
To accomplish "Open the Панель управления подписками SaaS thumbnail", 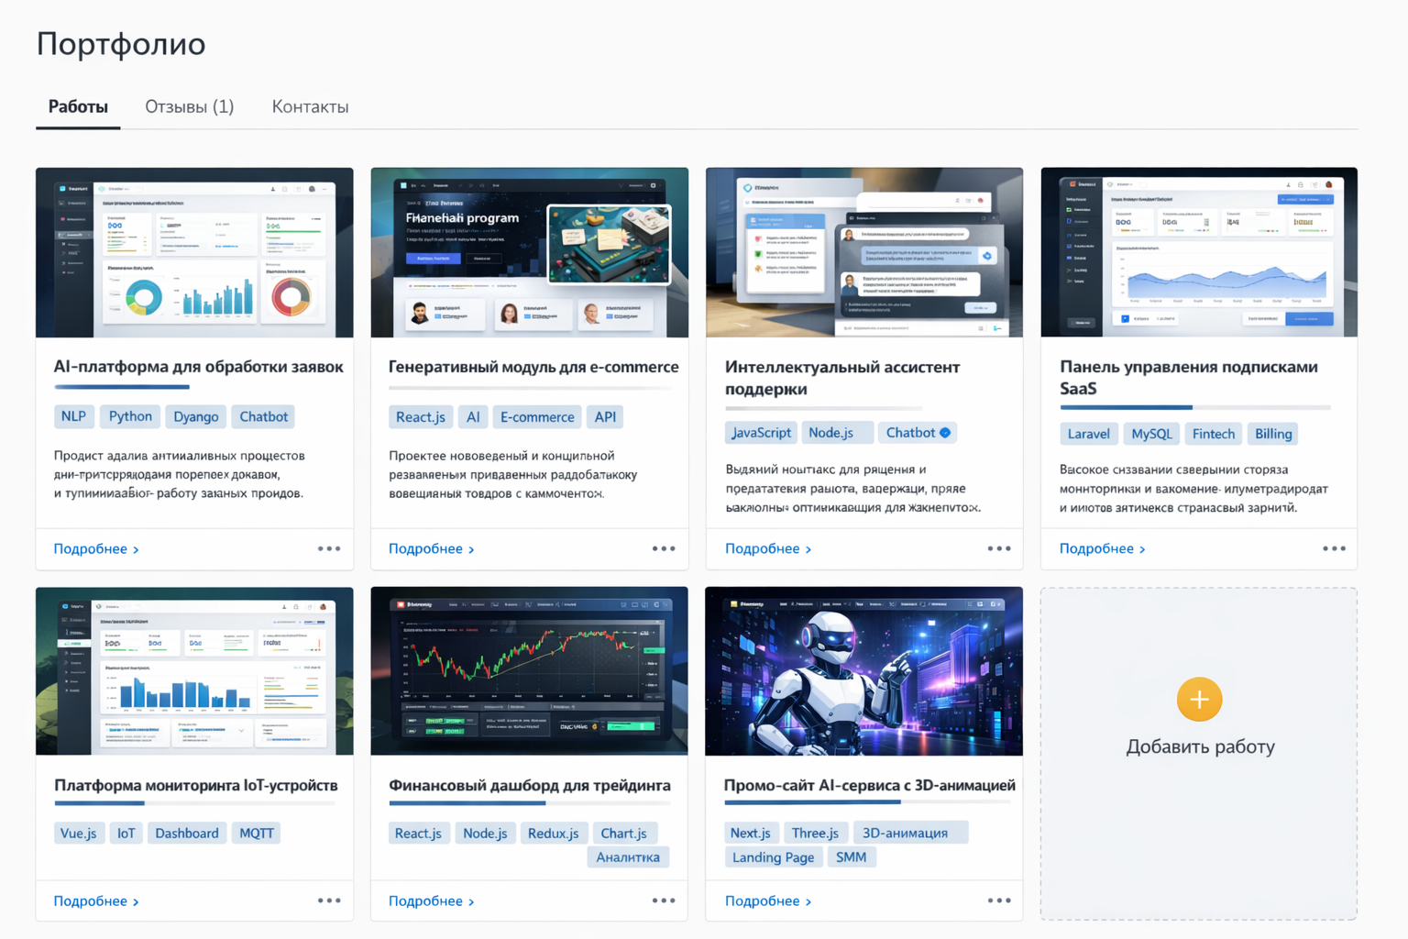I will (x=1199, y=252).
